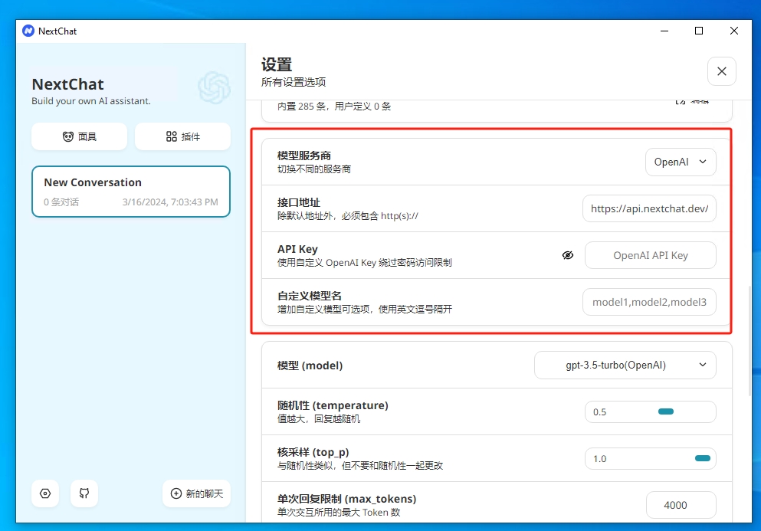Maximize the NextChat window
This screenshot has height=531, width=761.
699,31
